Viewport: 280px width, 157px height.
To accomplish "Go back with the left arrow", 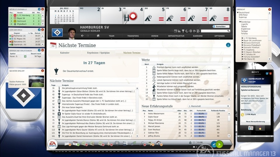I will pos(83,36).
